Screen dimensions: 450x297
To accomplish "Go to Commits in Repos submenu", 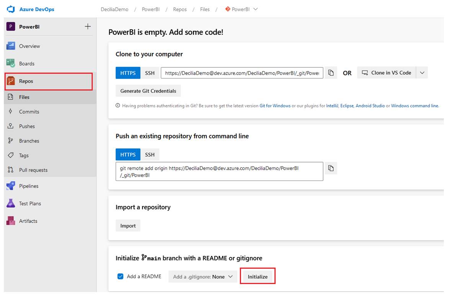I will (x=50, y=112).
